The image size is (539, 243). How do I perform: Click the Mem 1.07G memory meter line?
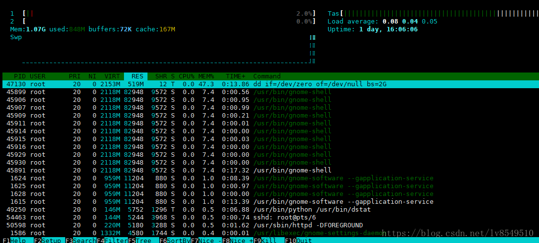(x=93, y=29)
